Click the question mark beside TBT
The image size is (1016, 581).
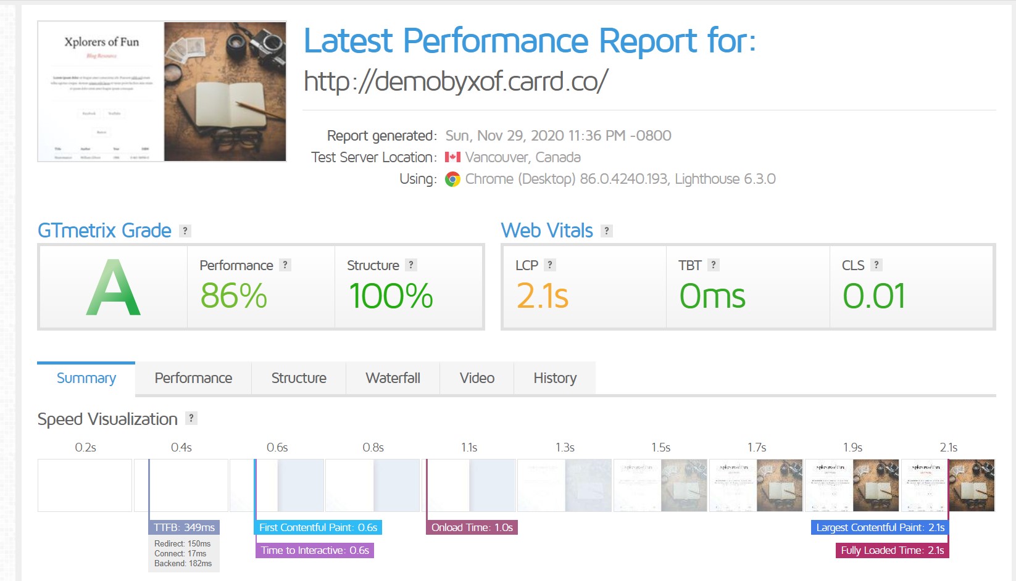(x=714, y=265)
